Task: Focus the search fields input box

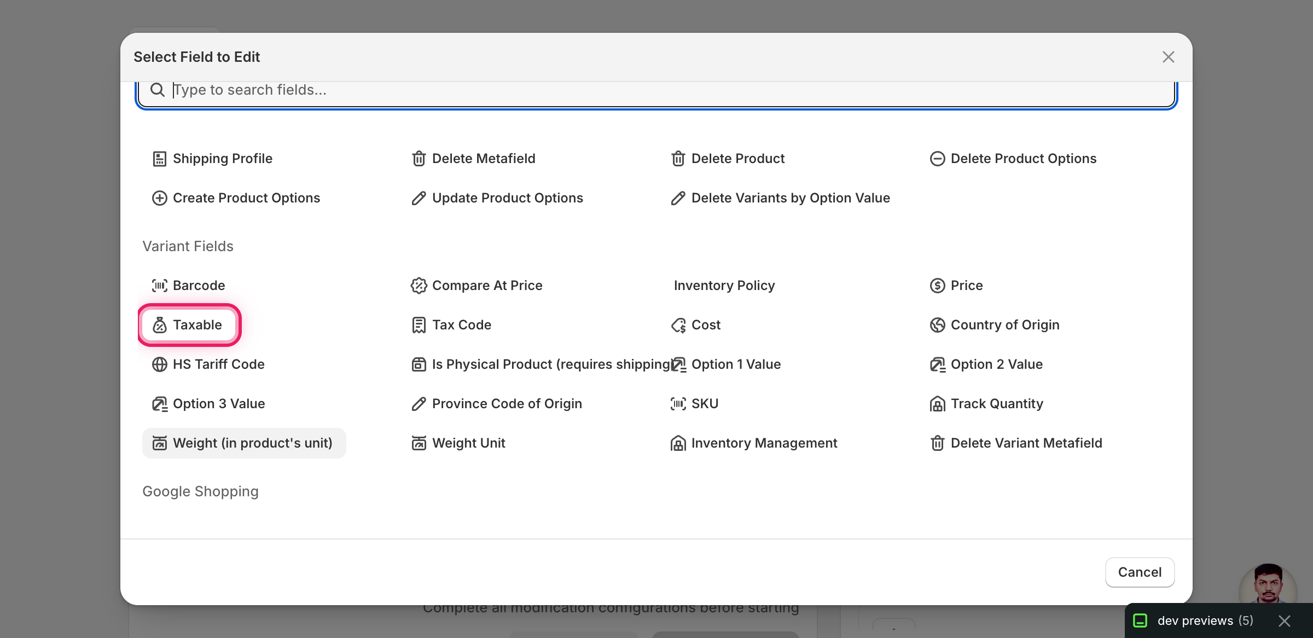Action: tap(656, 90)
